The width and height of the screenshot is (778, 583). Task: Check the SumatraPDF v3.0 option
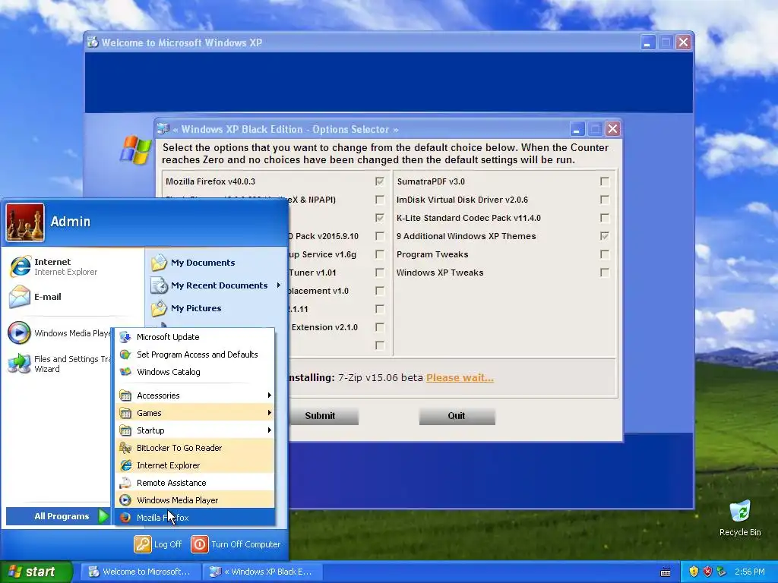(604, 181)
